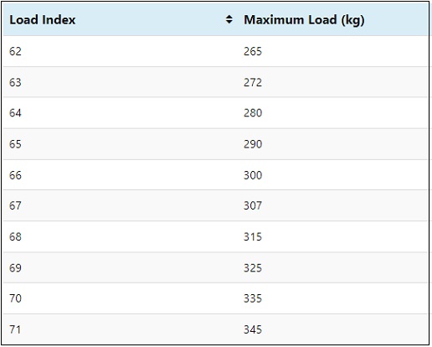Viewport: 432px width, 347px height.
Task: Click the 265 maximum load value
Action: 253,51
